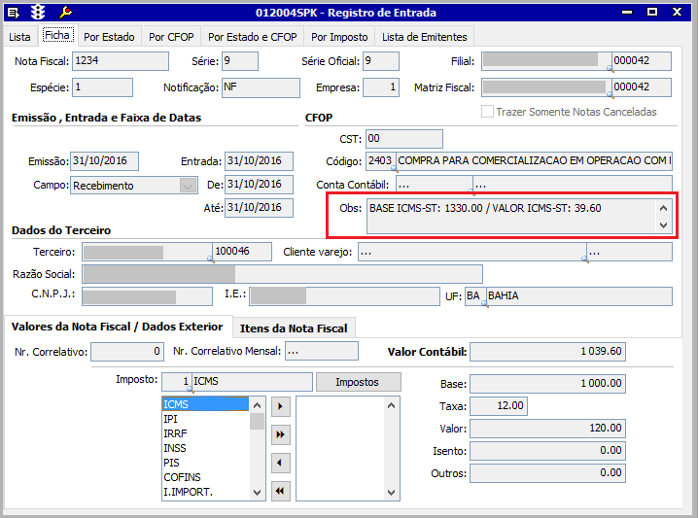Click the Impostos button
The width and height of the screenshot is (698, 518).
coord(359,382)
